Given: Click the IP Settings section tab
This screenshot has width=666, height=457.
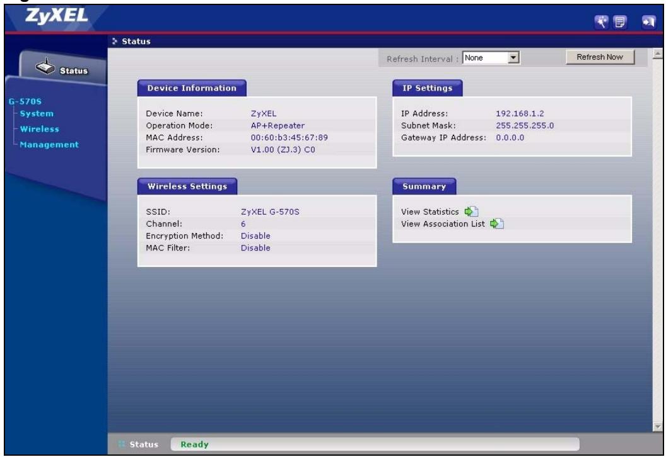Looking at the screenshot, I should [x=428, y=88].
